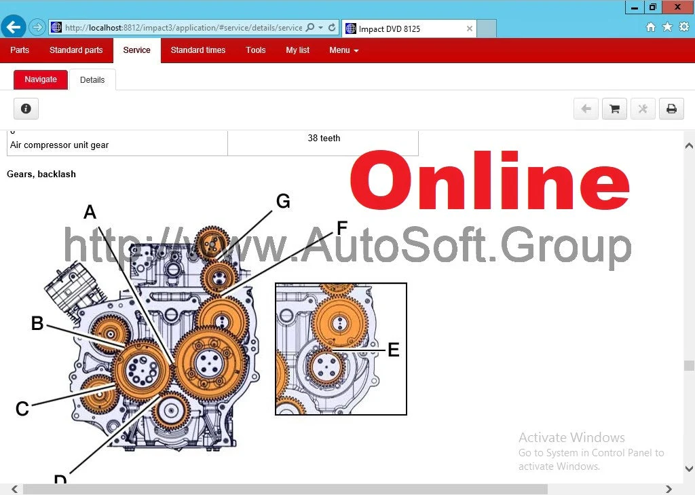This screenshot has height=495, width=695.
Task: Click the gear detail inset image
Action: [x=341, y=348]
